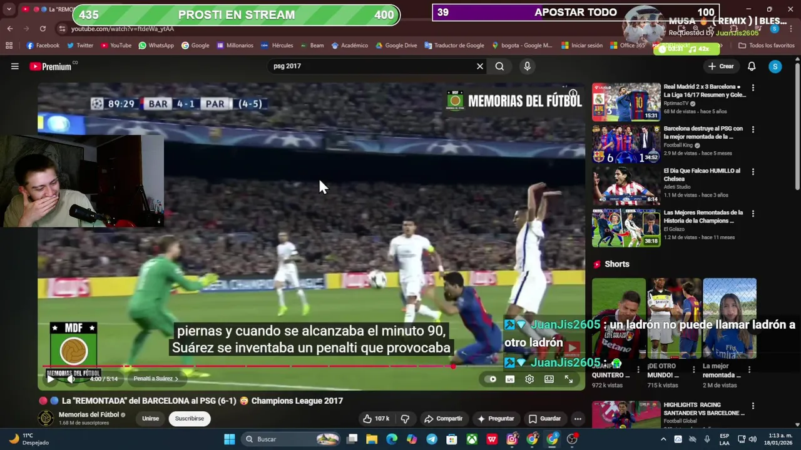Click the Suscribirse button

pyautogui.click(x=189, y=419)
